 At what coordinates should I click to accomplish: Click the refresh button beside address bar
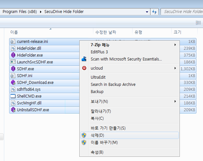click(x=154, y=12)
